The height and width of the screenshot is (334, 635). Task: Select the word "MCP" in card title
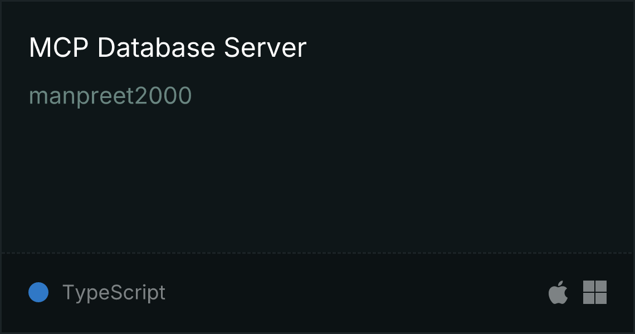pyautogui.click(x=58, y=47)
